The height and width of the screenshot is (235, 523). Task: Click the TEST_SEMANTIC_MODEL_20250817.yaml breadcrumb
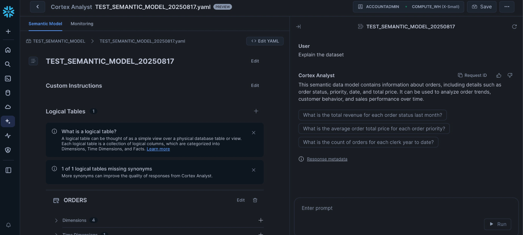click(142, 41)
